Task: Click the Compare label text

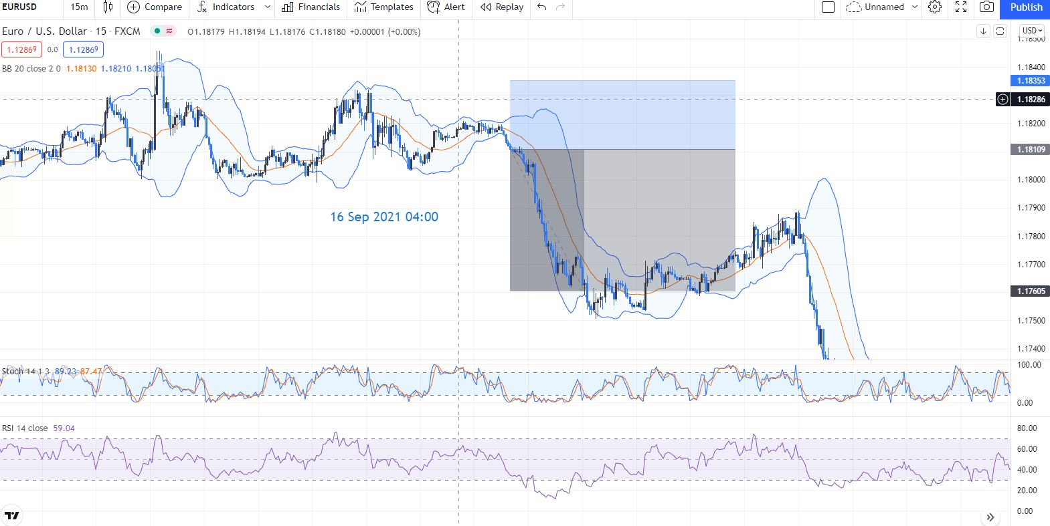Action: click(163, 7)
